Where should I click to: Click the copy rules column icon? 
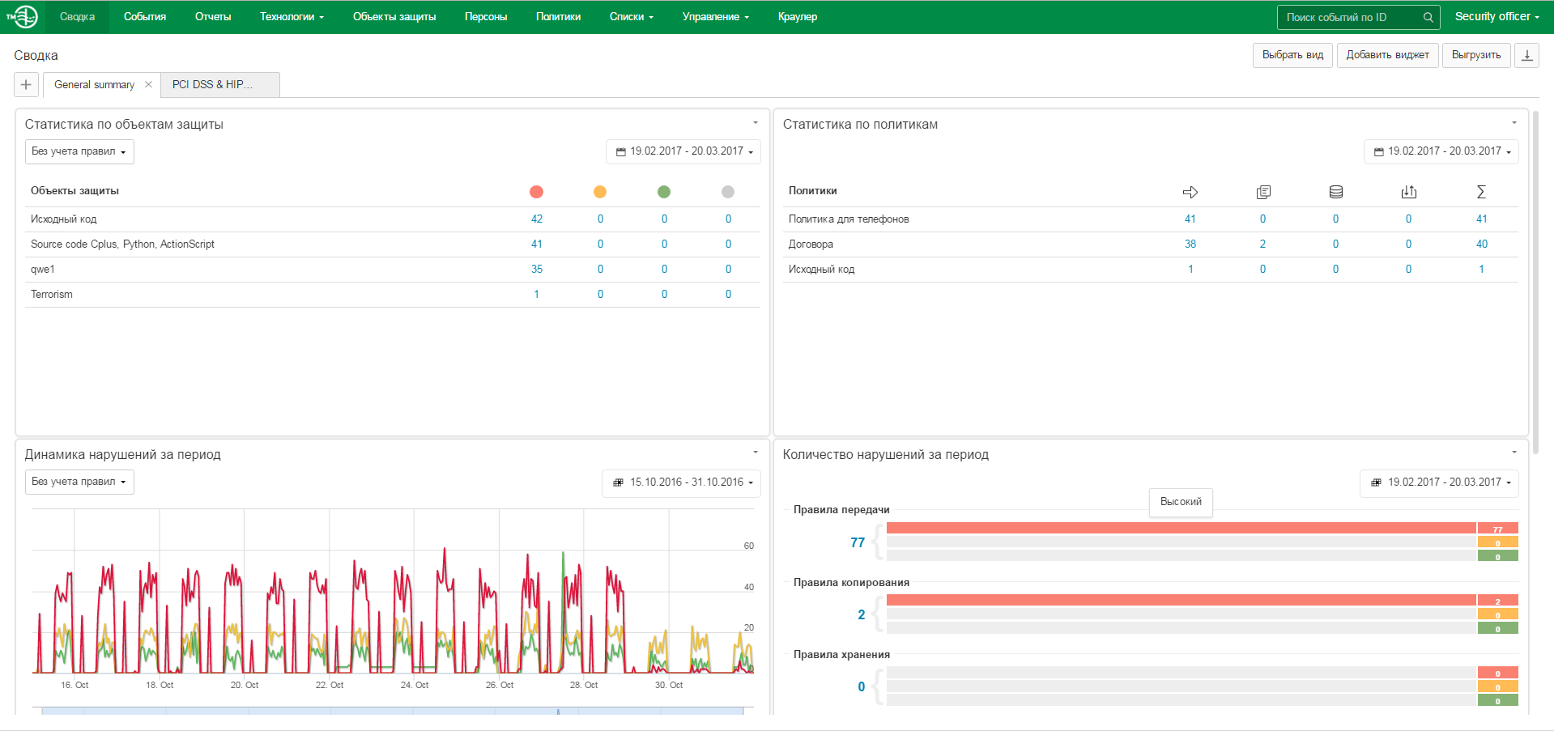[x=1262, y=192]
